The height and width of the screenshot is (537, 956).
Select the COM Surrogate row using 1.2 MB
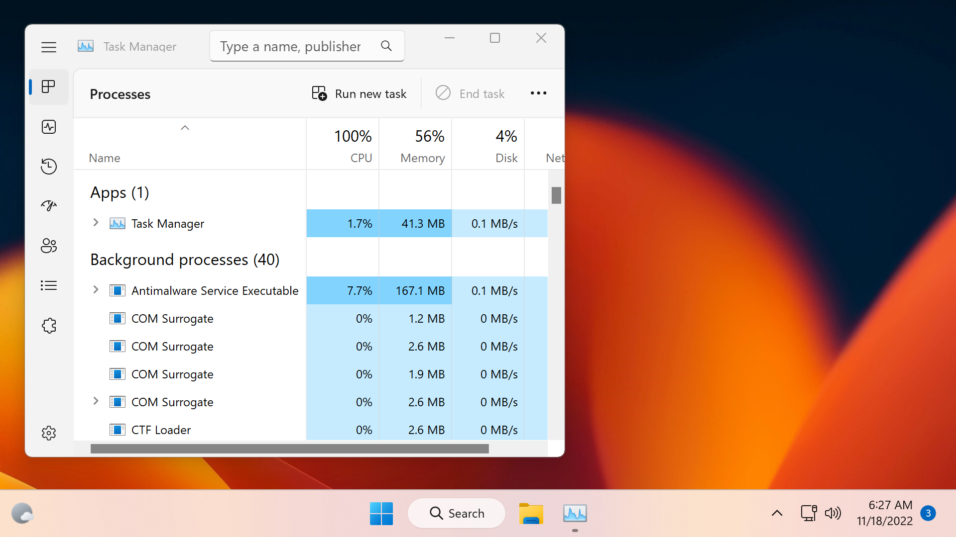pyautogui.click(x=311, y=318)
